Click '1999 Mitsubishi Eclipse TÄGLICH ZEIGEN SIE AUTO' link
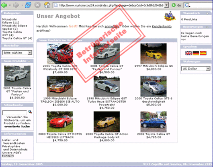Image resolution: width=213 pixels, height=167 pixels. click(60, 100)
